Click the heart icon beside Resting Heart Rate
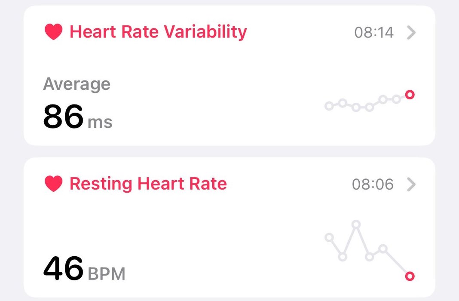Screen dimensions: 459x301 click(x=54, y=184)
